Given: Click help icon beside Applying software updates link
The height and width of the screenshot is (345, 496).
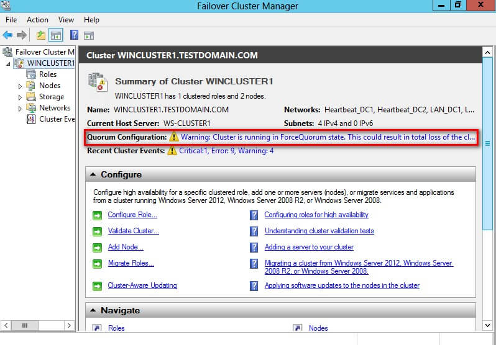Looking at the screenshot, I should coord(254,286).
